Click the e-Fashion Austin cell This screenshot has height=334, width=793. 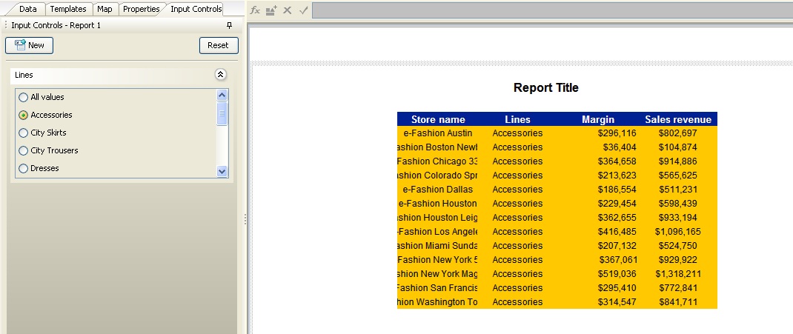[x=438, y=133]
